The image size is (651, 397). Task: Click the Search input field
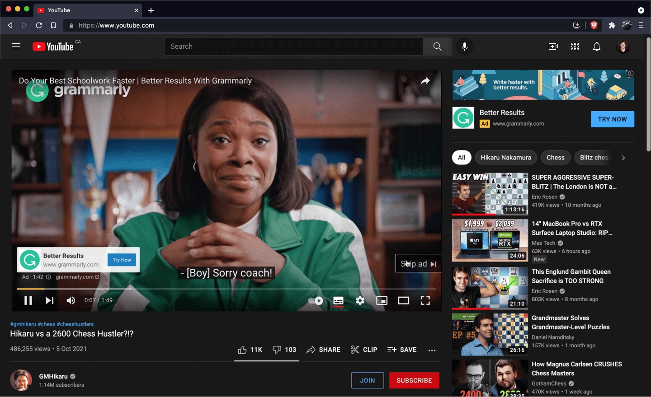point(294,47)
